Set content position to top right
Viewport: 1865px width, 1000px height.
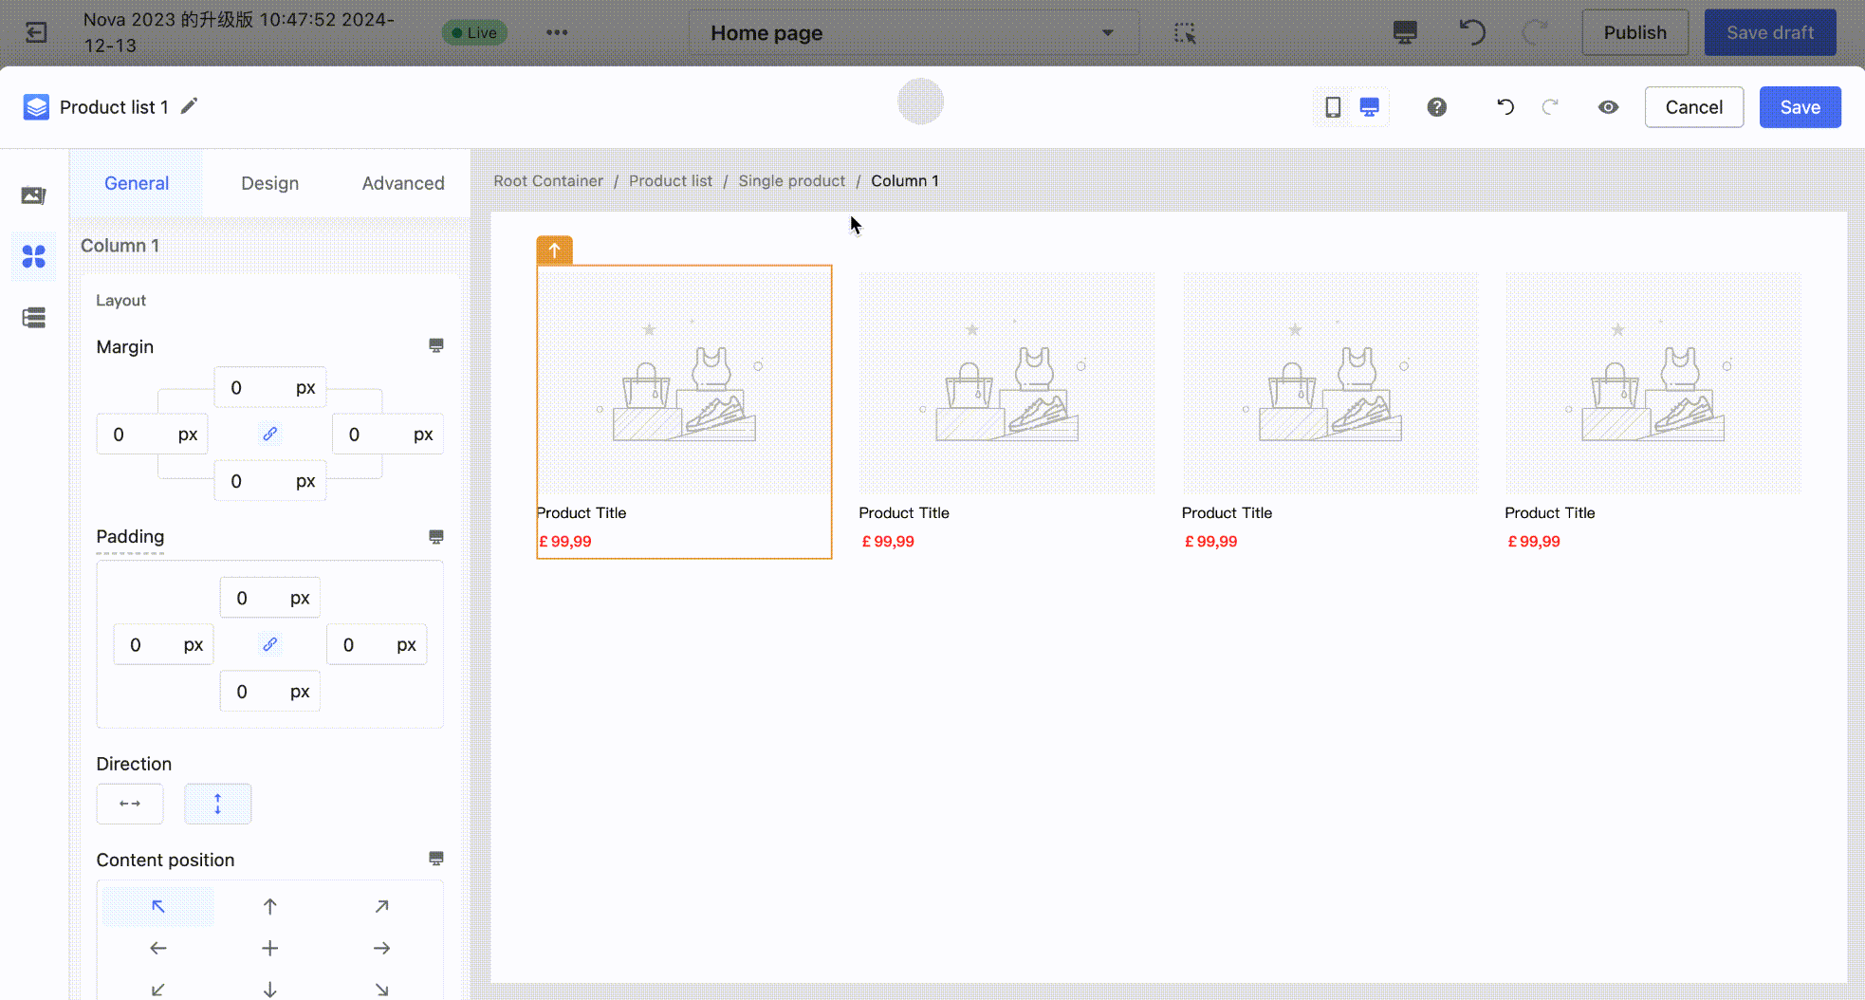381,907
